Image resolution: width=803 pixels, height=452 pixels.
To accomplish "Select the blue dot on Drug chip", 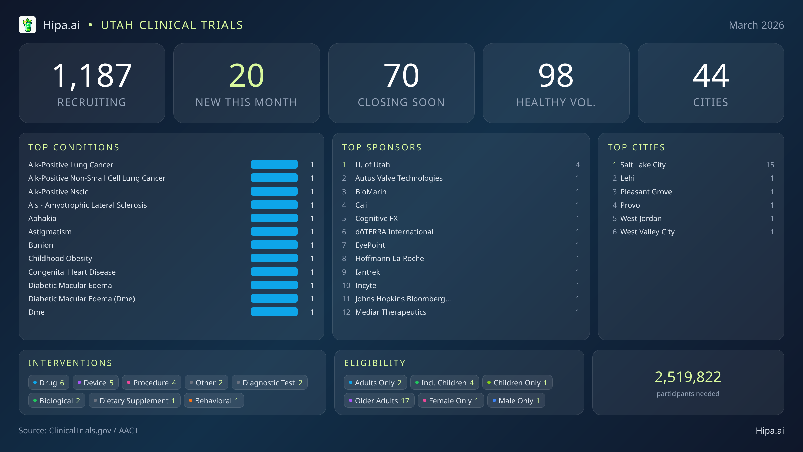I will click(35, 382).
